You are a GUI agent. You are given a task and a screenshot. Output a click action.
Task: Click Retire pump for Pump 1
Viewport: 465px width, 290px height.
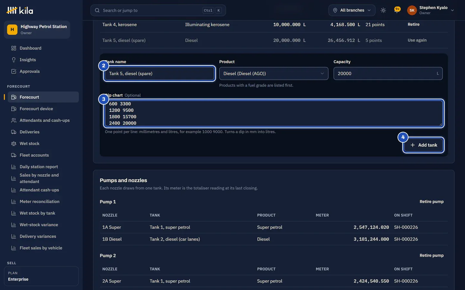tap(432, 202)
